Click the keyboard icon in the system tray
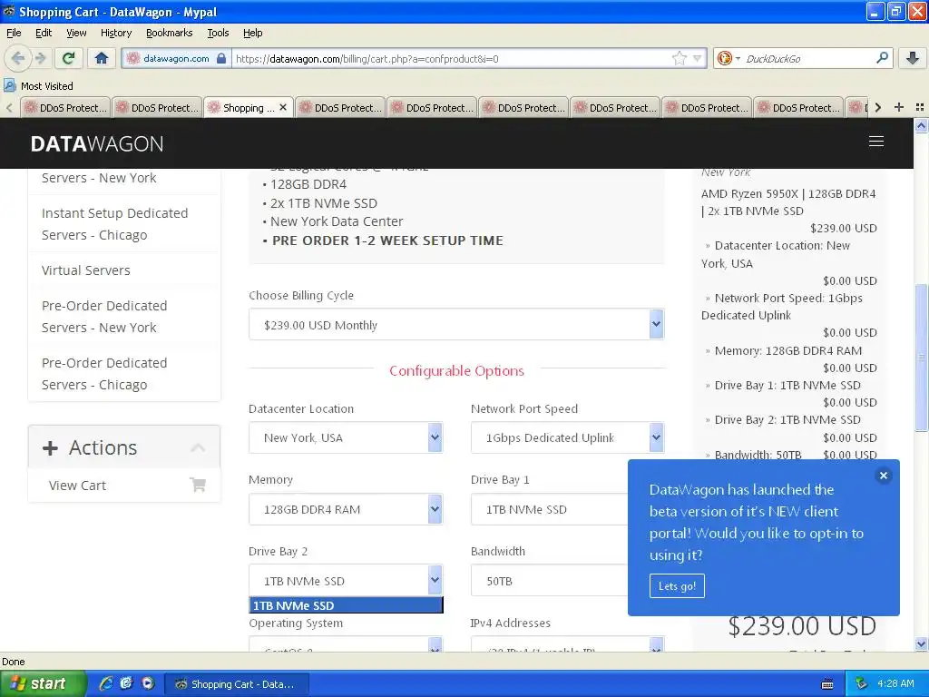The height and width of the screenshot is (697, 929). click(x=827, y=684)
